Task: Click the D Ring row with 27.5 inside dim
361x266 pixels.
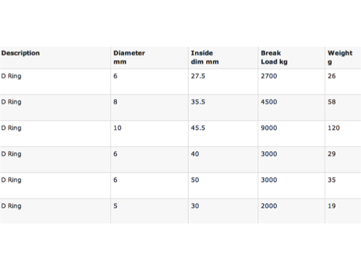Action: (x=180, y=82)
